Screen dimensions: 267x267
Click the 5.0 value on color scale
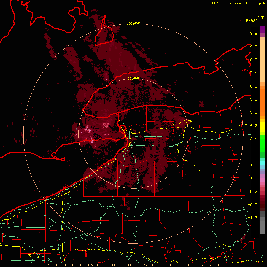(x=254, y=112)
